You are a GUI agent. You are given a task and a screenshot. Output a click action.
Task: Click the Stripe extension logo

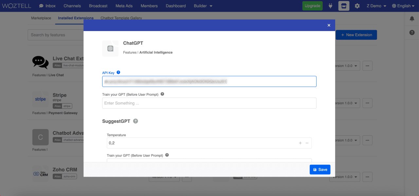(41, 99)
